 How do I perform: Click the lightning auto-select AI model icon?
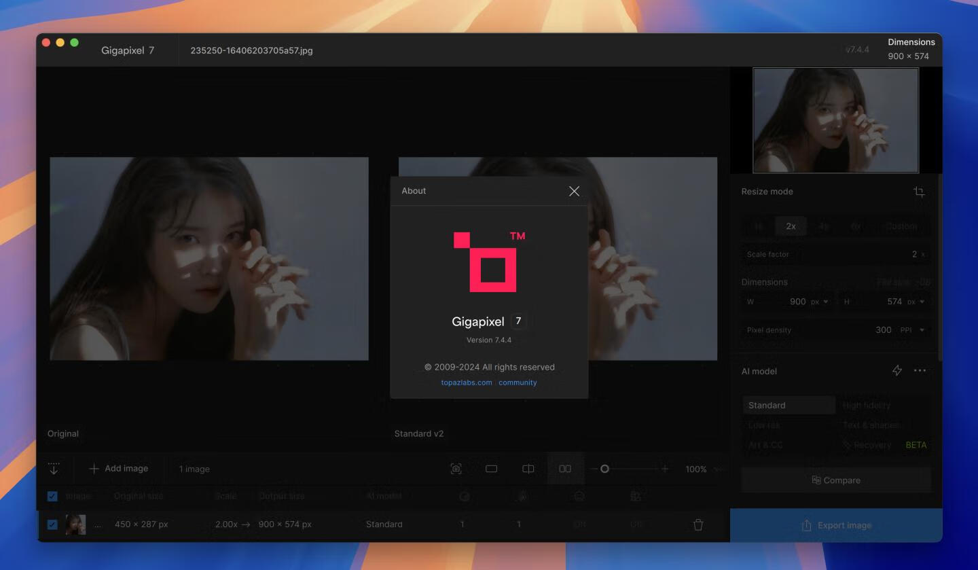click(x=897, y=371)
